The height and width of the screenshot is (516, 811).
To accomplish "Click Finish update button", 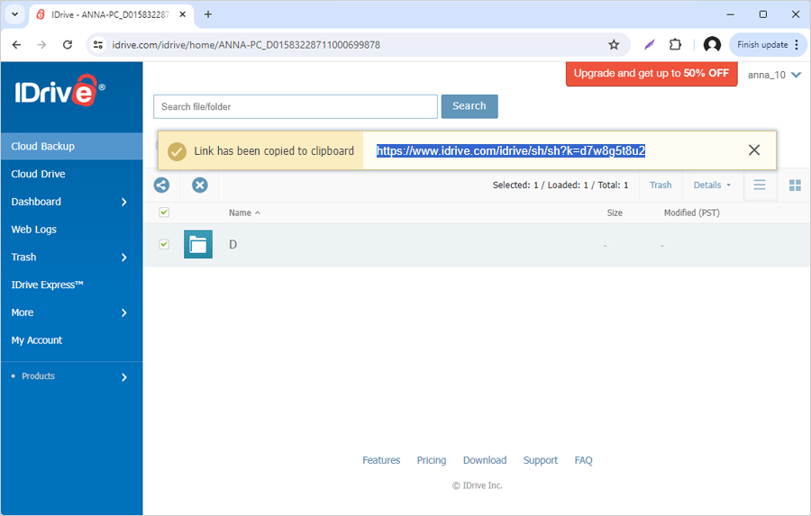I will click(762, 44).
